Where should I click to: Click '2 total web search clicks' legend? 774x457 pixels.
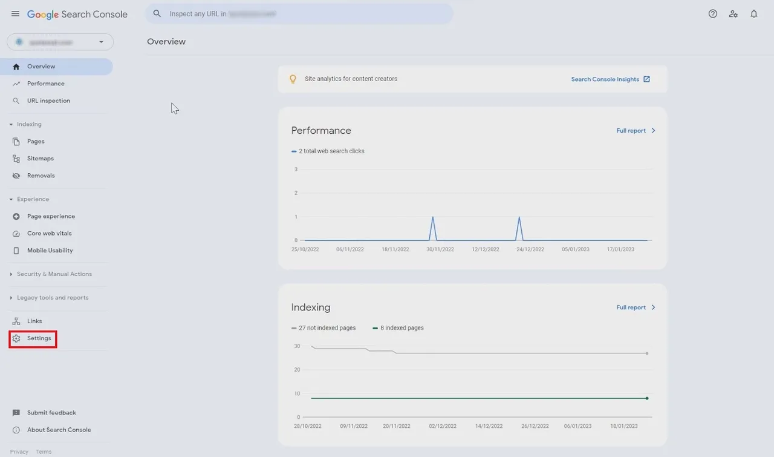tap(328, 151)
